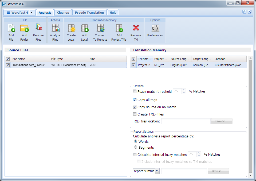Click scrollbar up arrow in right panel
Image resolution: width=256 pixels, height=181 pixels.
pos(250,58)
